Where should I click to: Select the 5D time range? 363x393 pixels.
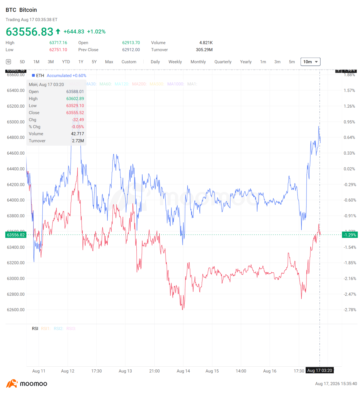pos(22,62)
